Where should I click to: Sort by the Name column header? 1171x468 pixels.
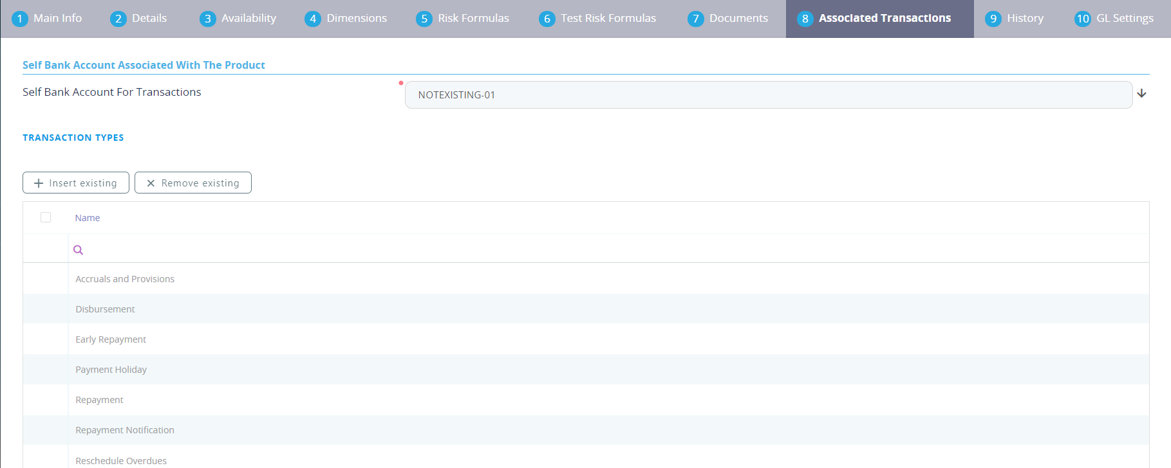pos(88,218)
